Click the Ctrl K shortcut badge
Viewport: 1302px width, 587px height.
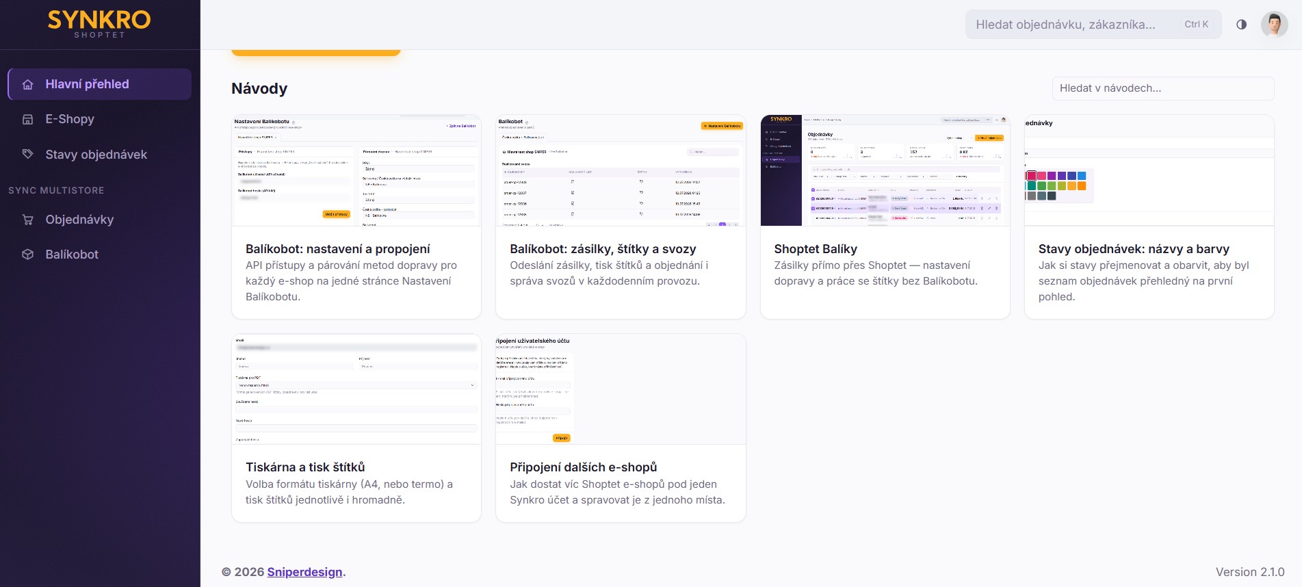pos(1196,25)
